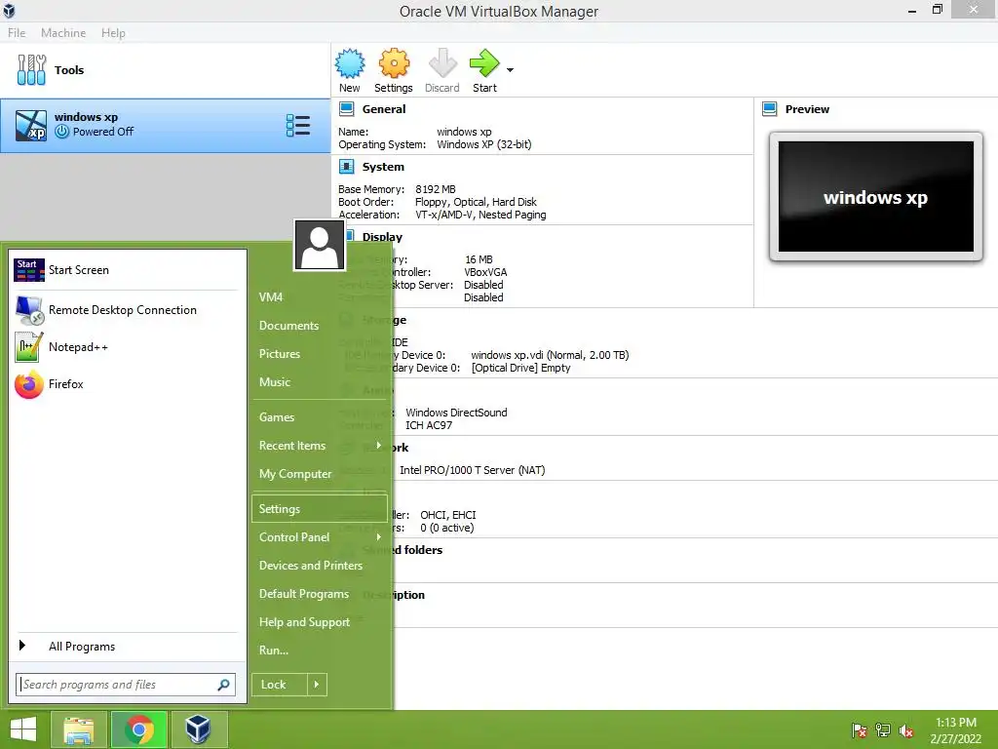Expand the Lock options arrow

[317, 685]
